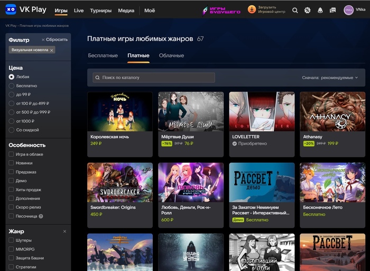370x271 pixels.
Task: Check the Защита Башни genre checkbox
Action: pyautogui.click(x=11, y=258)
